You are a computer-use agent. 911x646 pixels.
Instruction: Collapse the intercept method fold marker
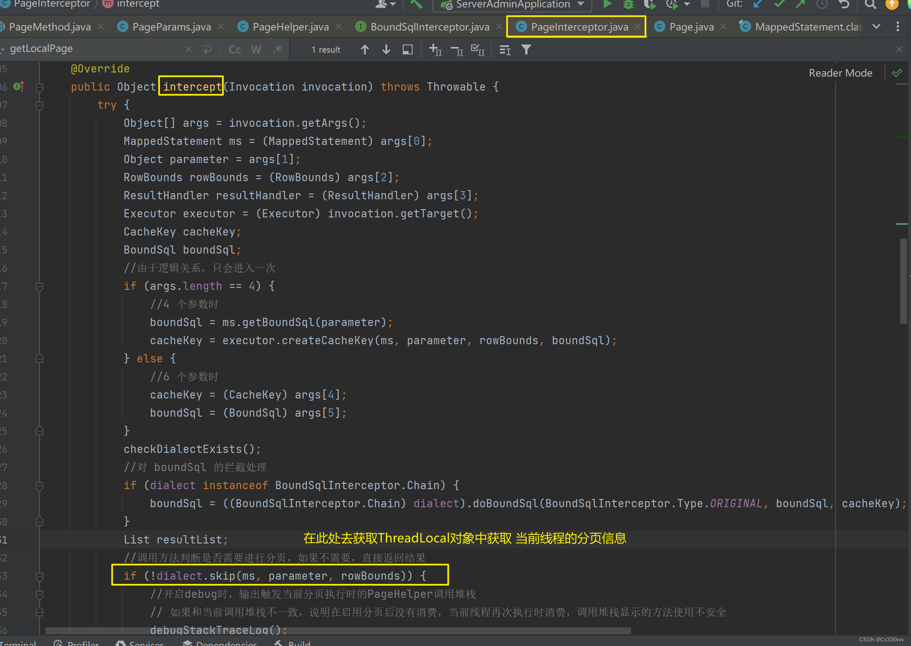(x=40, y=87)
